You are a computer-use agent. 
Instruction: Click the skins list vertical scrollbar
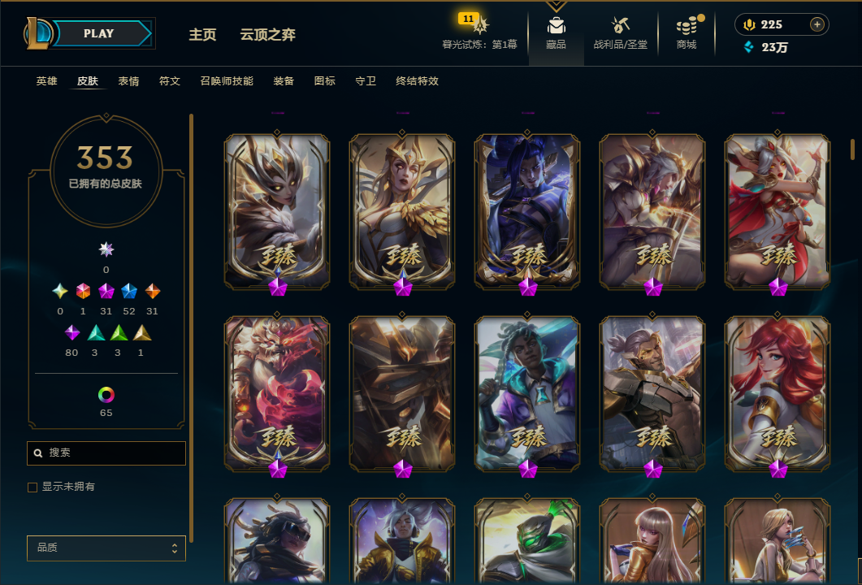[x=852, y=149]
